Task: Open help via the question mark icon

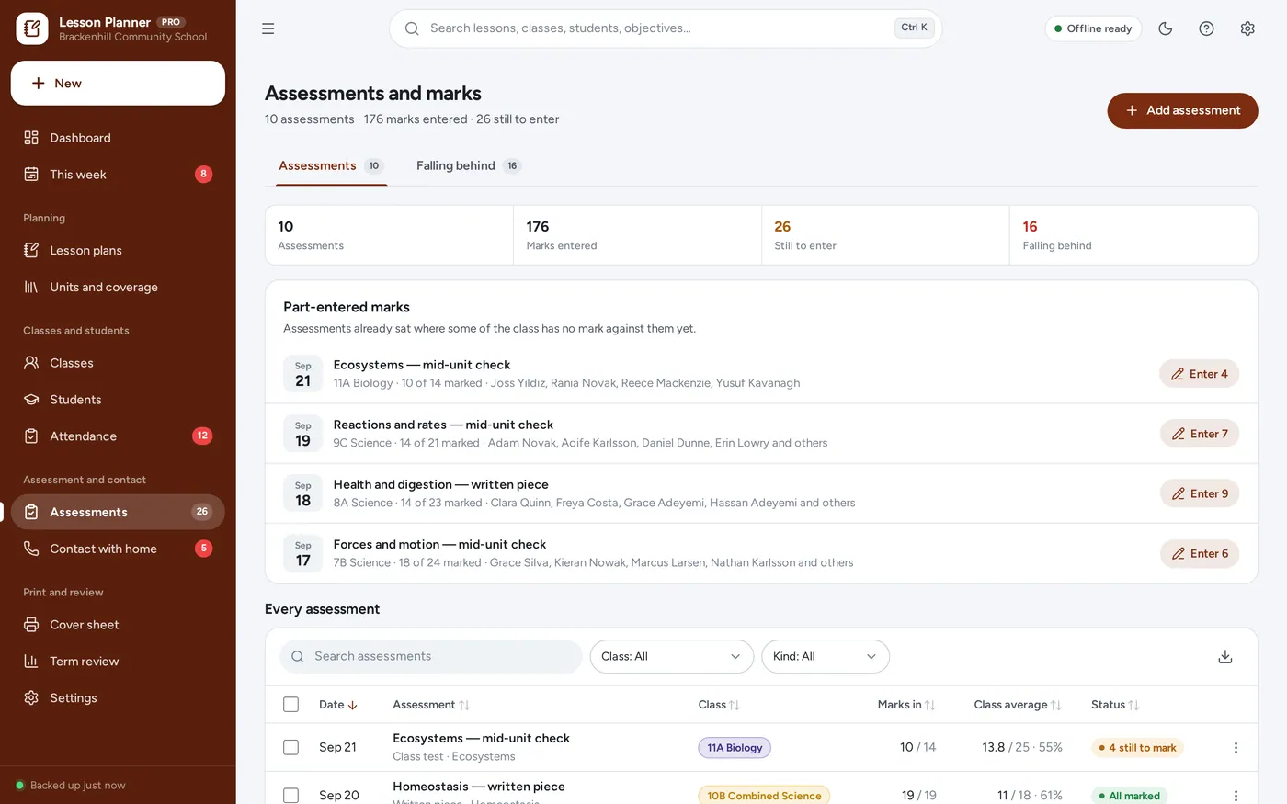Action: point(1206,28)
